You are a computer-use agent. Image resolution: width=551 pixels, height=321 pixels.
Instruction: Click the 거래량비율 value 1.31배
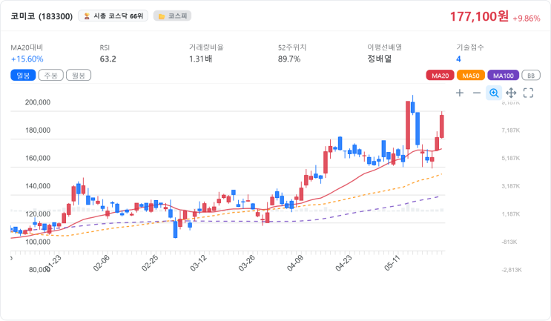201,59
